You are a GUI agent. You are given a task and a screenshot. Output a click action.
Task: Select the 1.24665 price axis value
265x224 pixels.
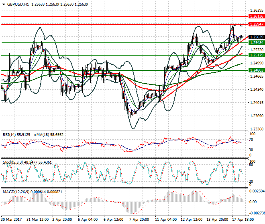click(x=257, y=76)
